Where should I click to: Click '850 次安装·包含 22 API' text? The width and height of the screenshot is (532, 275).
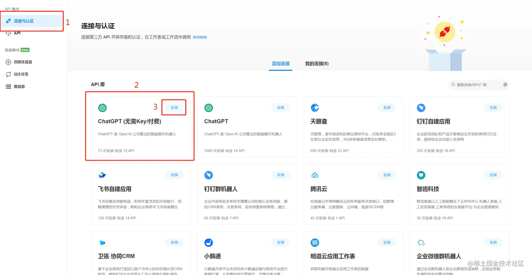click(x=329, y=151)
